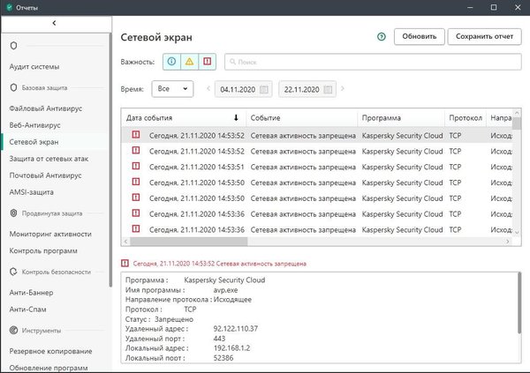This screenshot has width=530, height=373.
Task: Go to next date range arrow
Action: [343, 89]
